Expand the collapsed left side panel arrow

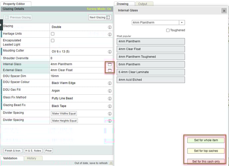tap(1, 25)
